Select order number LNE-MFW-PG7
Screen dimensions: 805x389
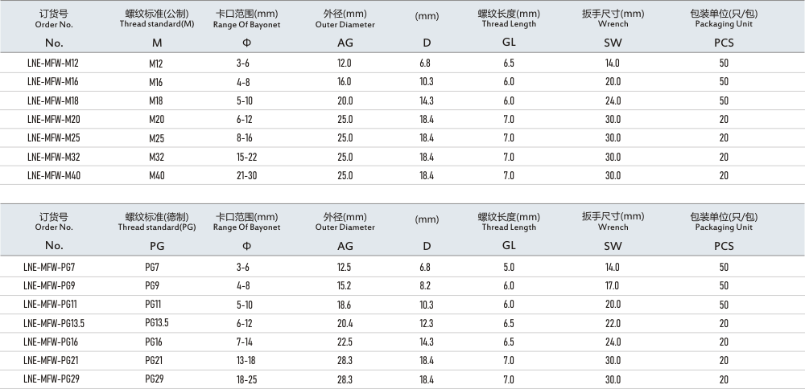50,266
